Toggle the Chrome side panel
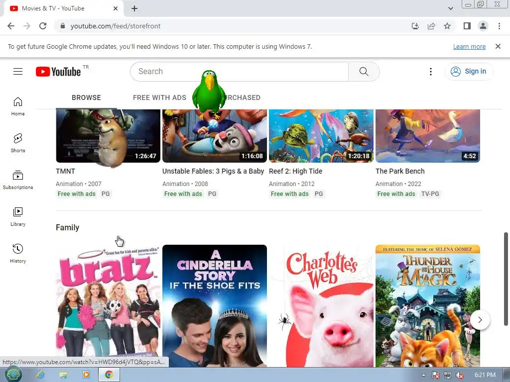The width and height of the screenshot is (510, 382). tap(467, 26)
